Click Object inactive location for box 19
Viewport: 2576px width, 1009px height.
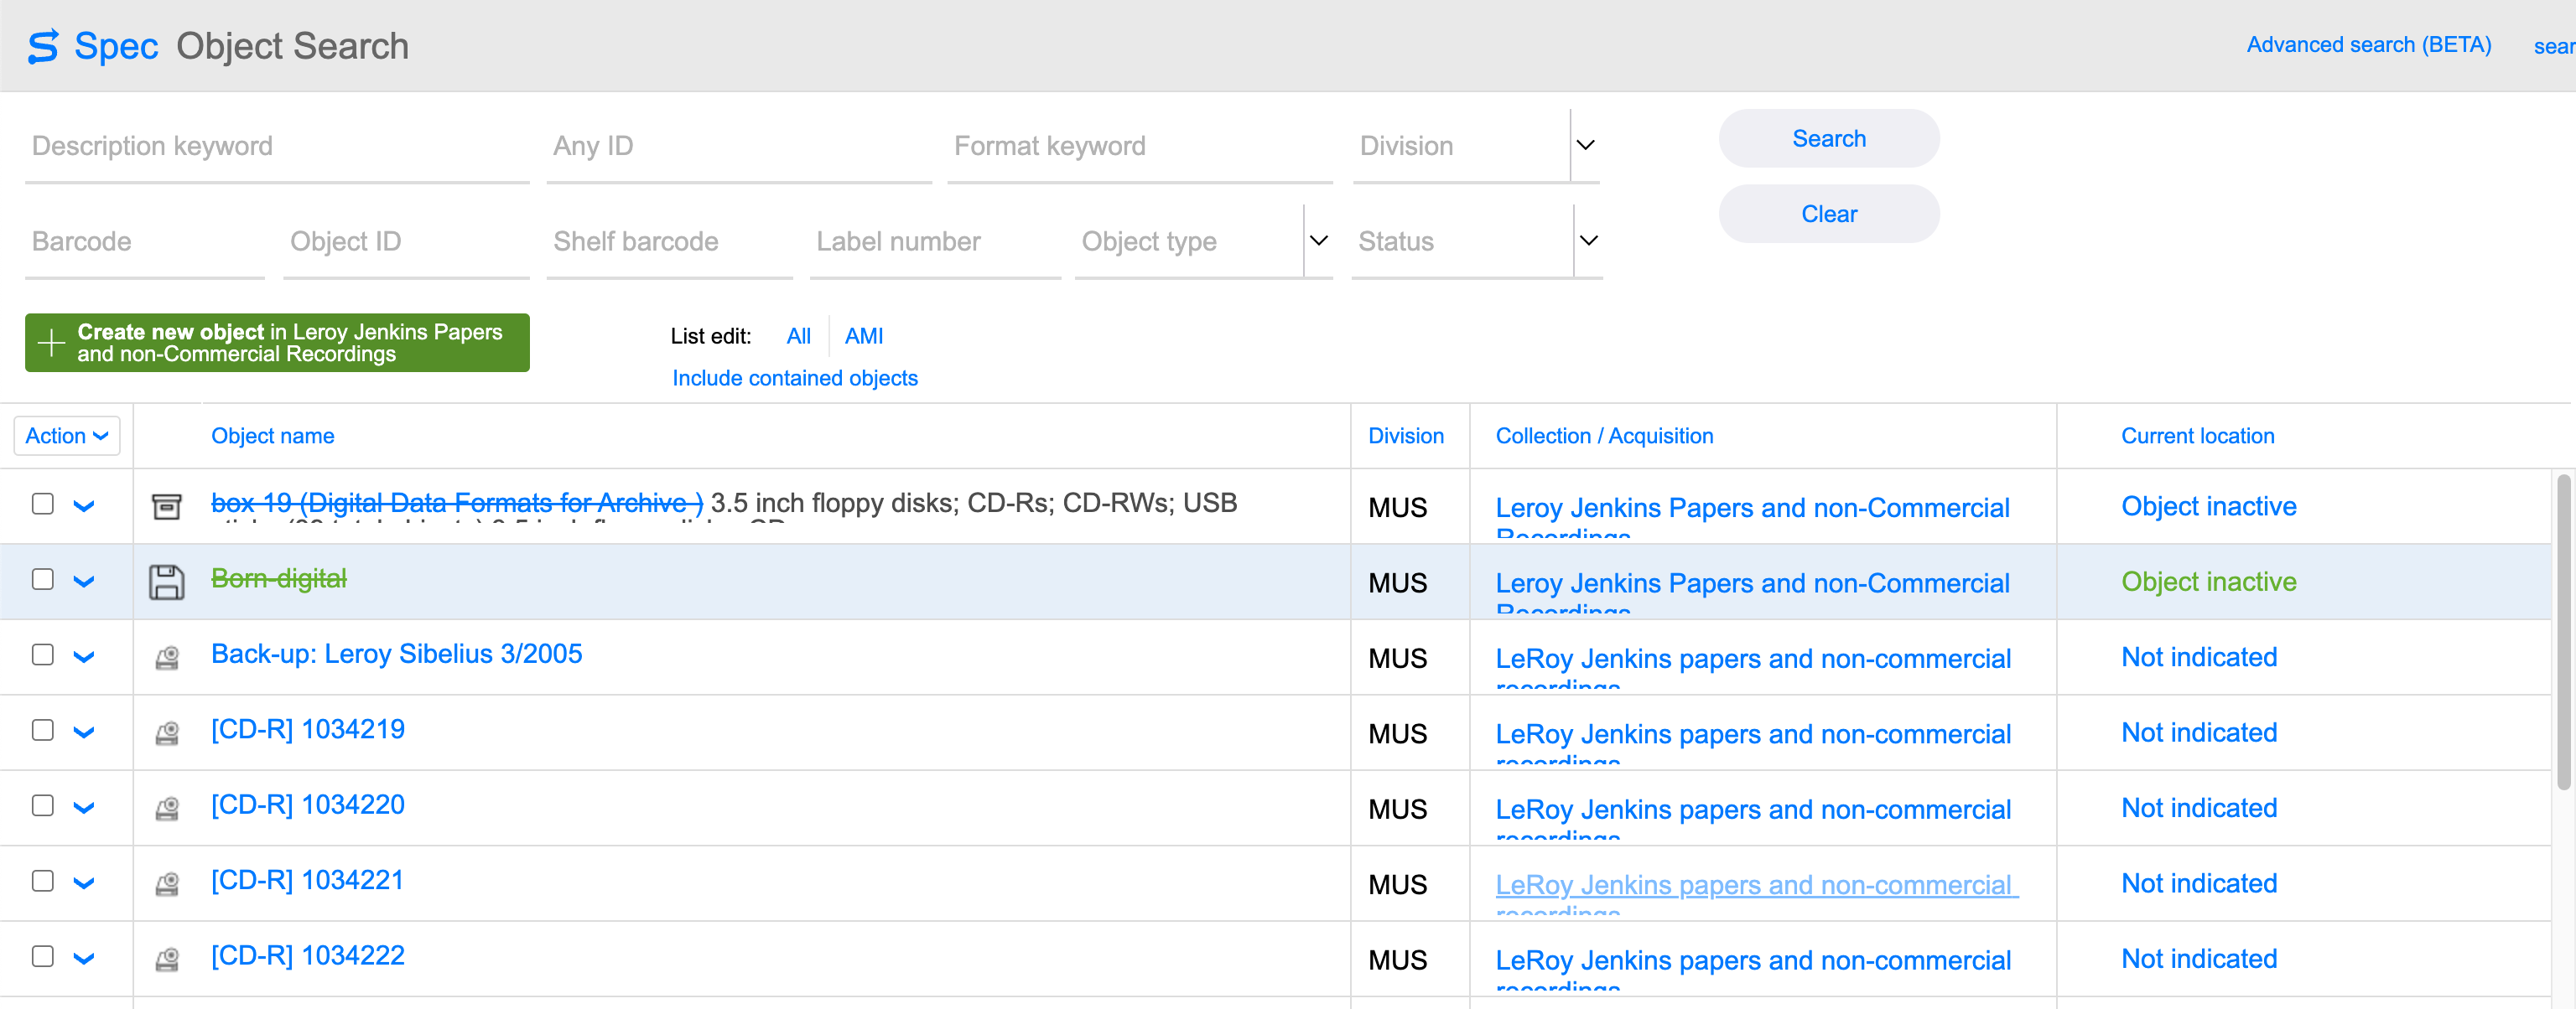(x=2208, y=506)
